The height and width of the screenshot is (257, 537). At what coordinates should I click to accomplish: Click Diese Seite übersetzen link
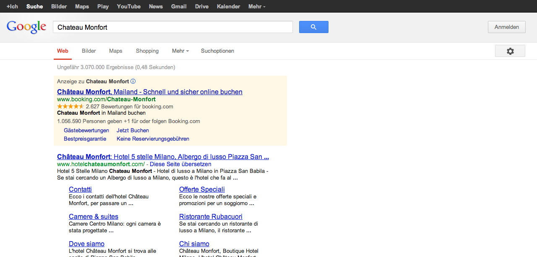(x=180, y=164)
